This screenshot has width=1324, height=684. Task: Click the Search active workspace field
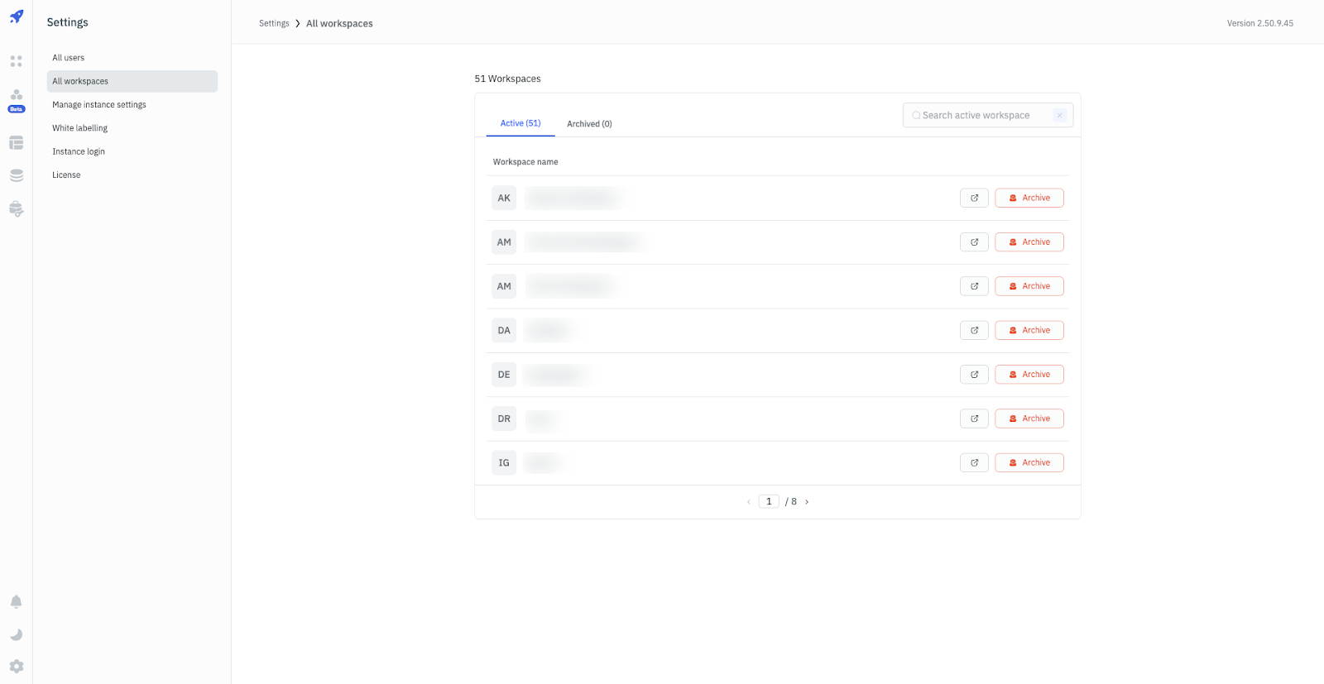point(981,116)
